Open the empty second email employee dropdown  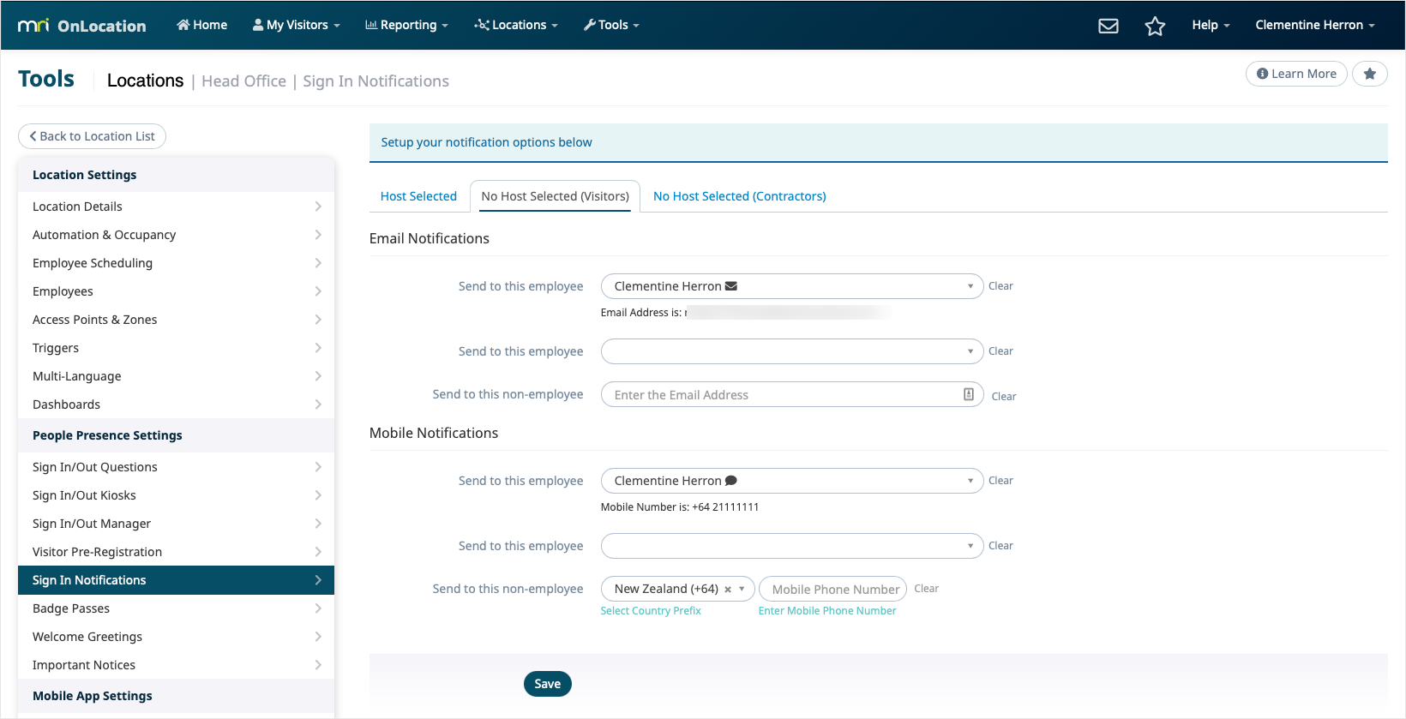[x=792, y=351]
